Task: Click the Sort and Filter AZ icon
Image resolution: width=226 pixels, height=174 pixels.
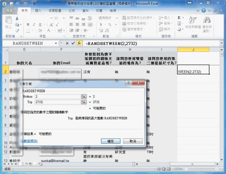Action: tap(193, 19)
